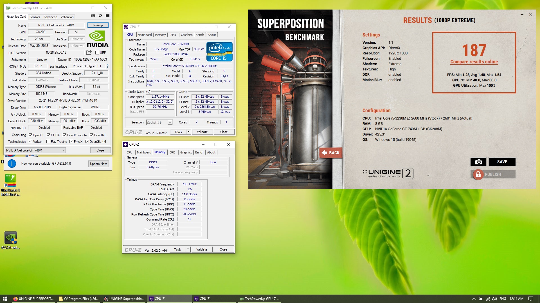The image size is (540, 303).
Task: Click Validate button in upper CPU-Z
Action: tap(202, 132)
